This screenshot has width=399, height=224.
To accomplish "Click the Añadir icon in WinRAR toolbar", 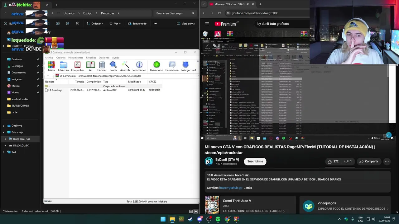I will 51,66.
